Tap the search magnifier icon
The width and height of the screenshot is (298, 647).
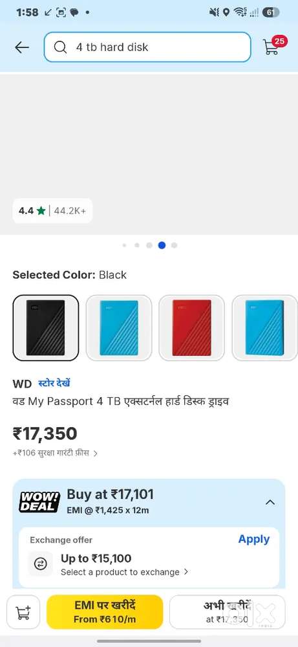[x=60, y=47]
